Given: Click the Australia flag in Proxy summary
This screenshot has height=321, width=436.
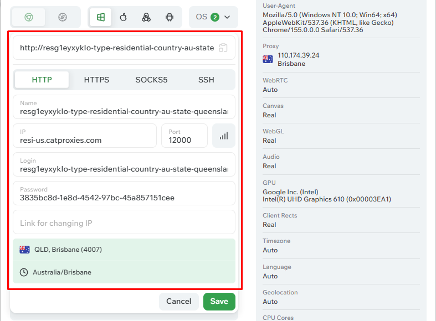Looking at the screenshot, I should (x=268, y=59).
